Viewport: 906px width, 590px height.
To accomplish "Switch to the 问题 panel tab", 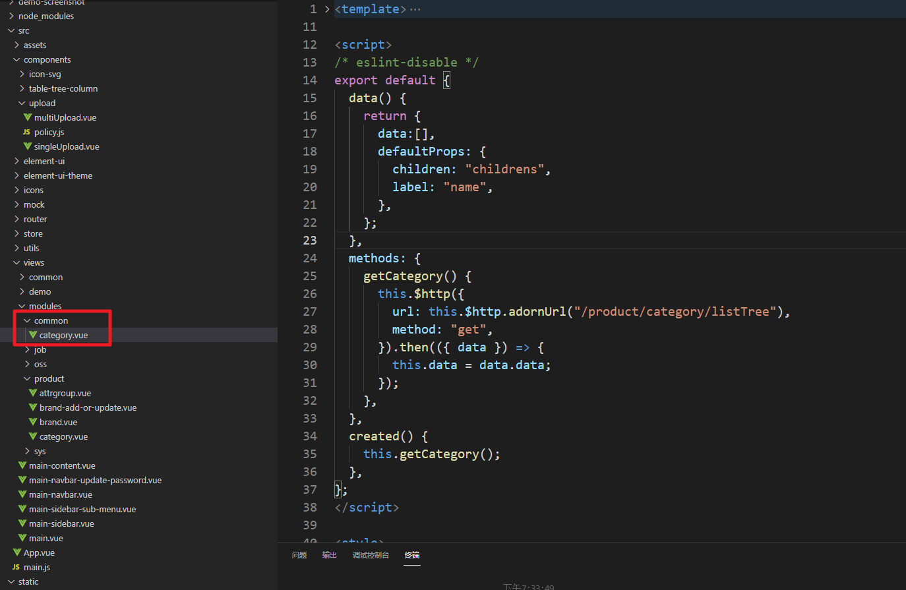I will click(299, 555).
